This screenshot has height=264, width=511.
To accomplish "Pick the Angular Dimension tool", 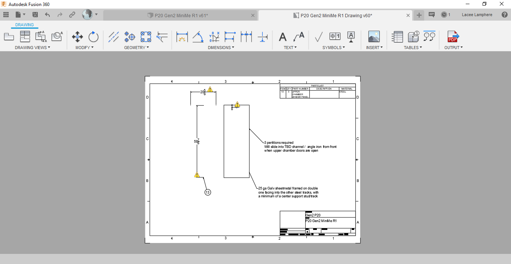I will pos(198,37).
